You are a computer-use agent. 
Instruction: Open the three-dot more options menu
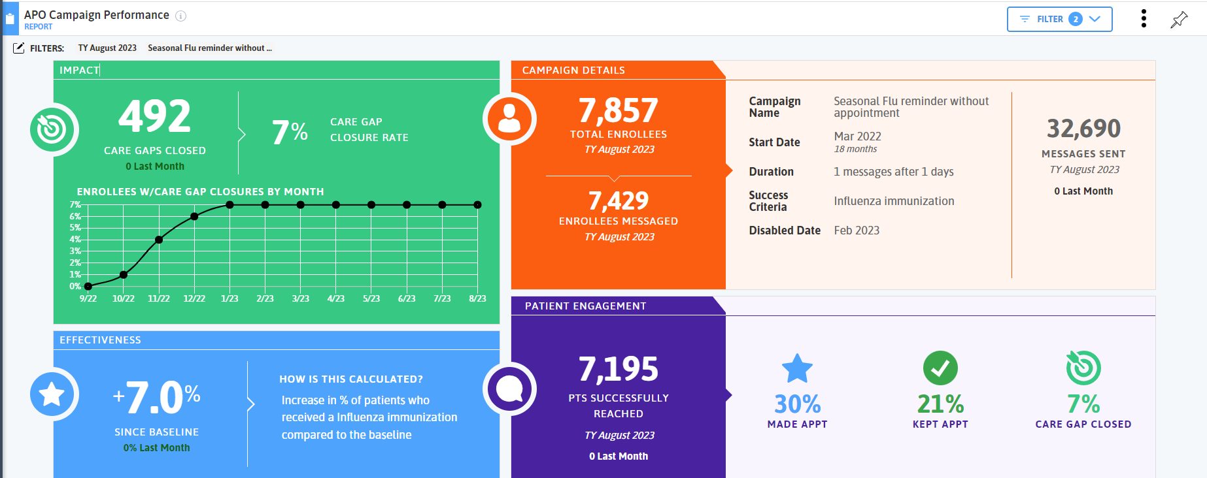[x=1144, y=18]
